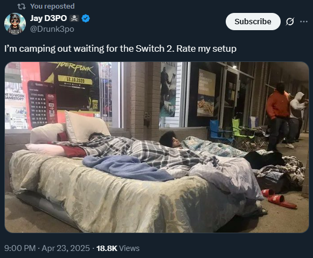Click the Grok slashed-circle icon
This screenshot has width=313, height=258.
(290, 22)
